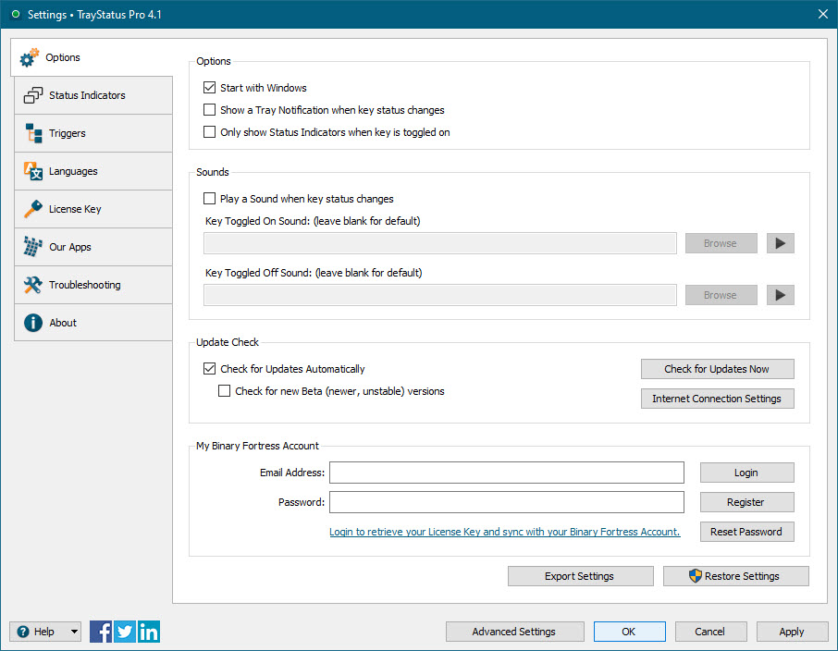
Task: Click the Troubleshooting tools icon
Action: tap(33, 285)
